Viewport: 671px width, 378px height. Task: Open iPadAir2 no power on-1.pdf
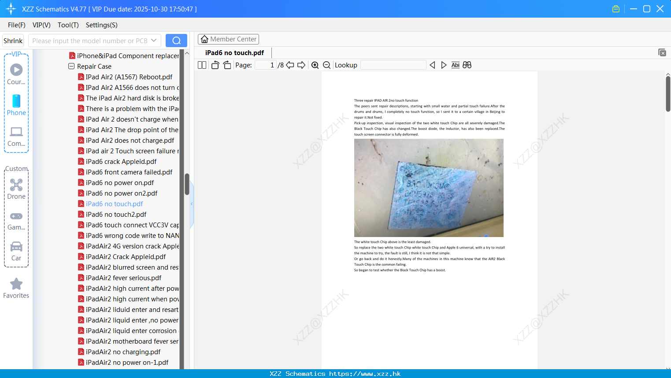(x=127, y=363)
